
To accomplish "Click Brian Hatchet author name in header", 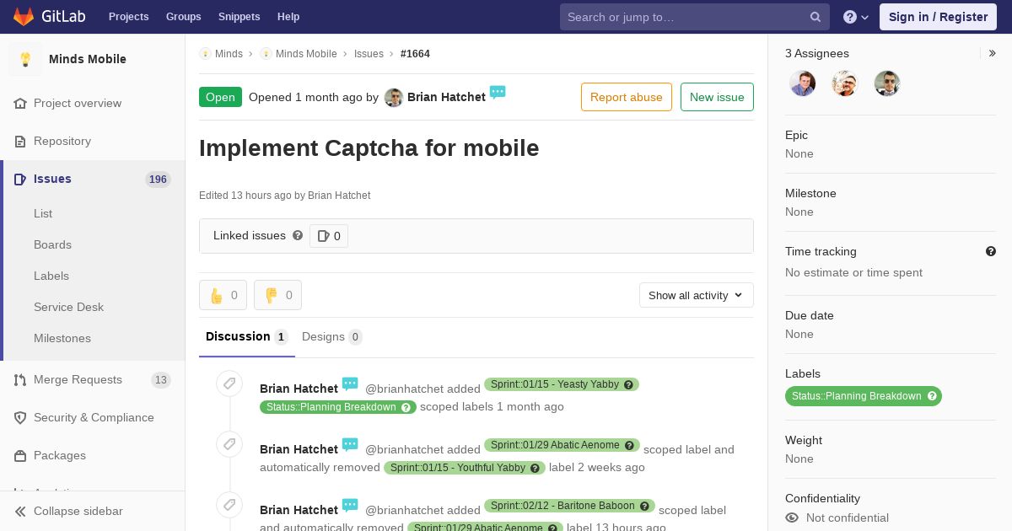I will (446, 97).
